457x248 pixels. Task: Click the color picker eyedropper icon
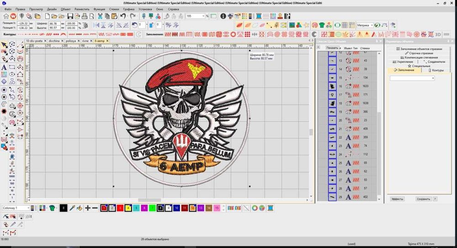pos(72,208)
